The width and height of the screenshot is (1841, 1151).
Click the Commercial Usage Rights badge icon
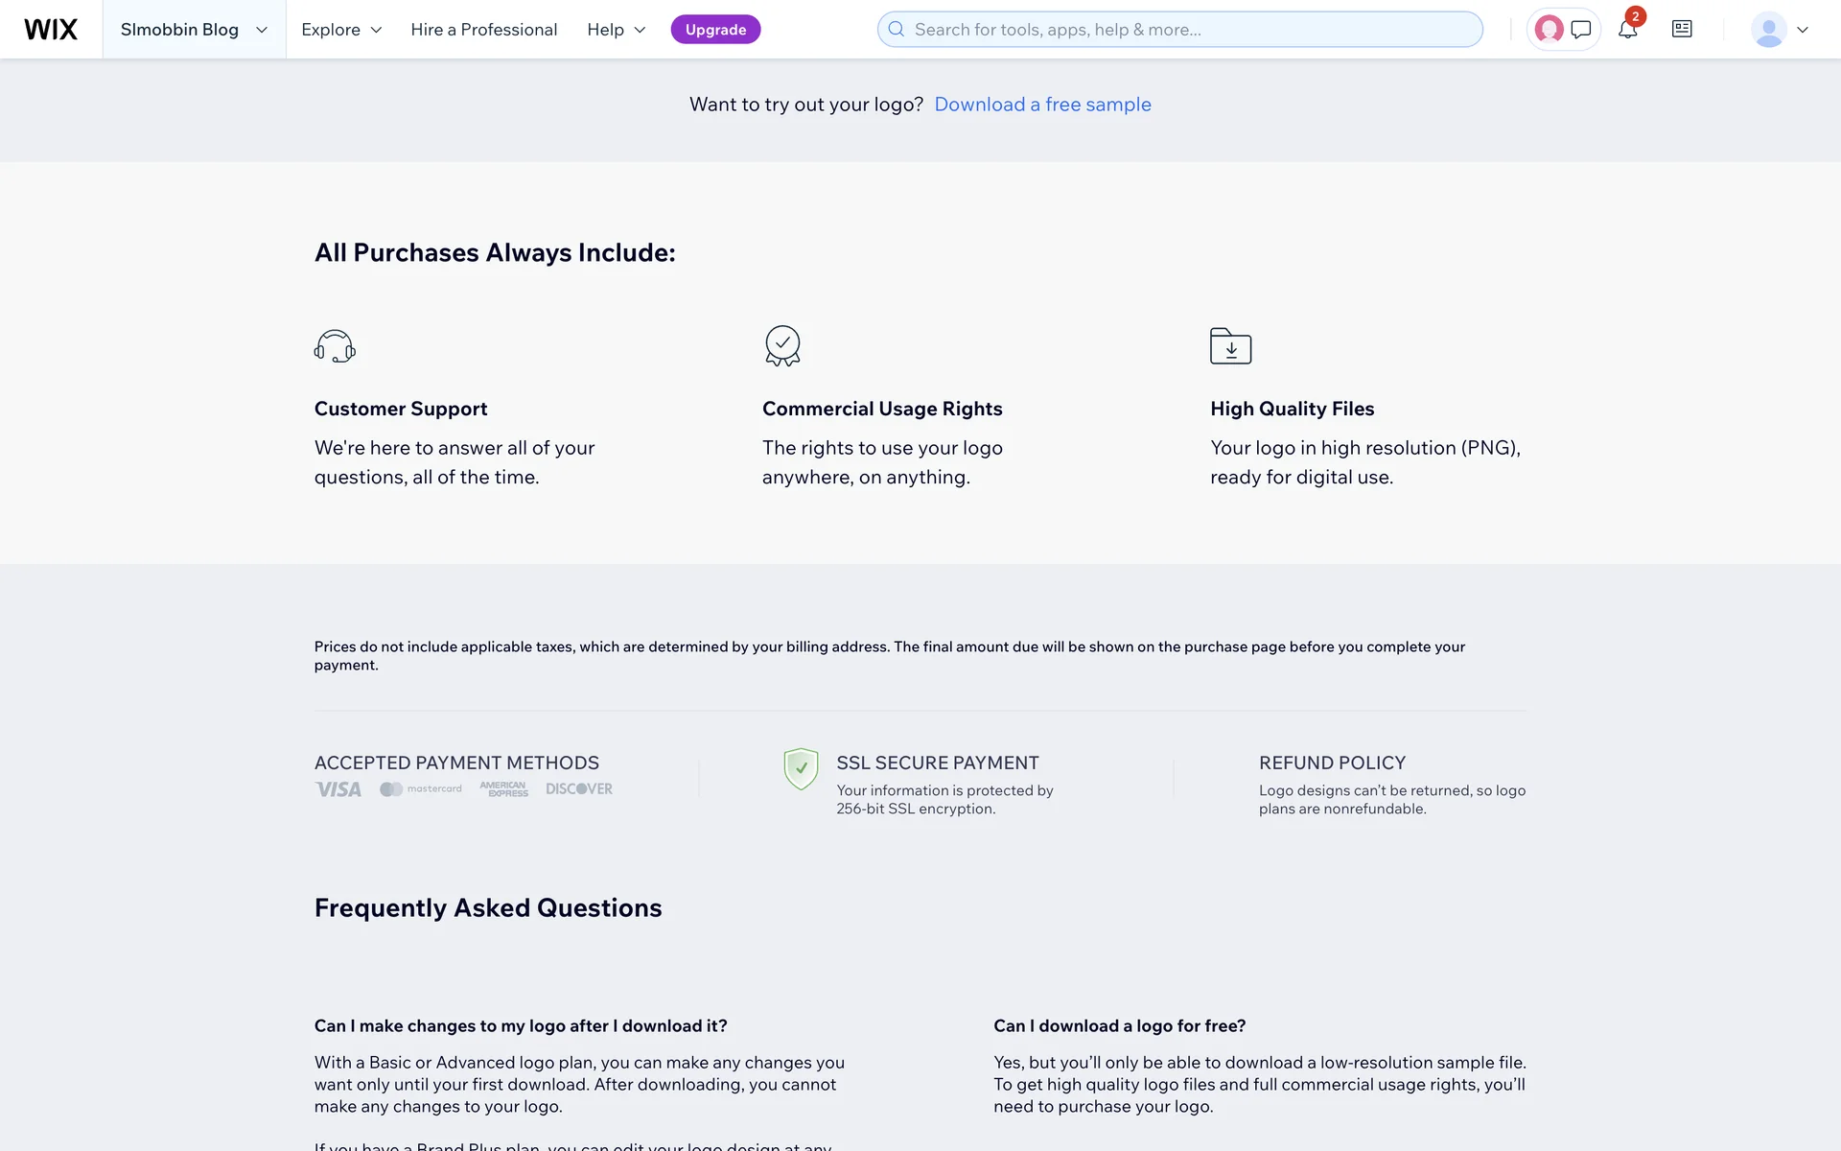click(782, 346)
